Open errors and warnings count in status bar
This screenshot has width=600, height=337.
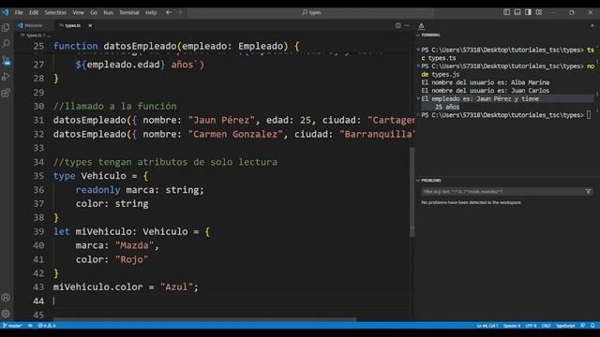tap(47, 326)
